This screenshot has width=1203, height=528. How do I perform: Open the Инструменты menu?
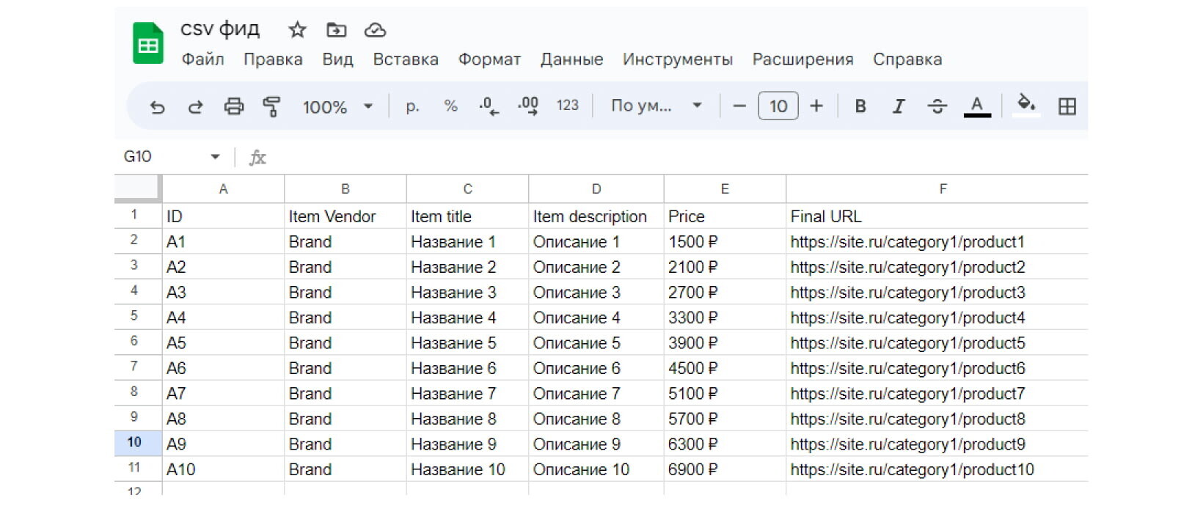[678, 59]
